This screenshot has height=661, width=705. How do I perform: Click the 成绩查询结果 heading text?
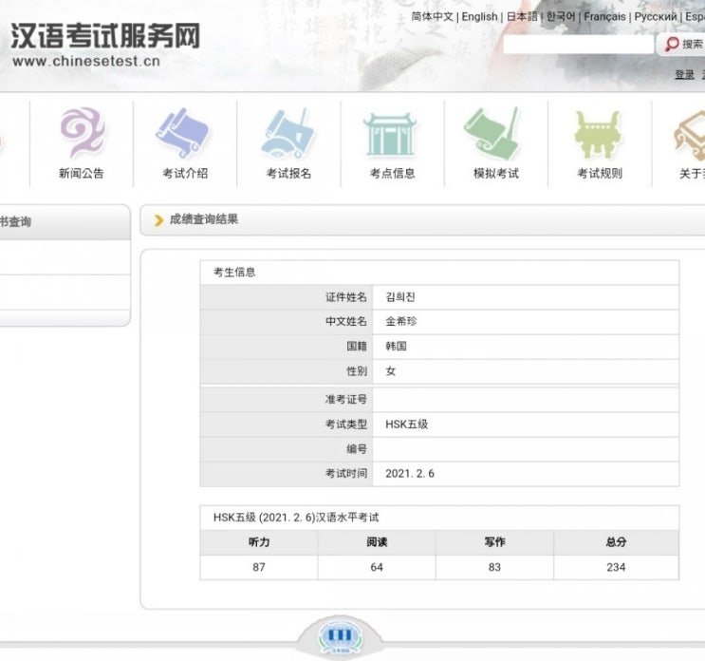(x=204, y=219)
